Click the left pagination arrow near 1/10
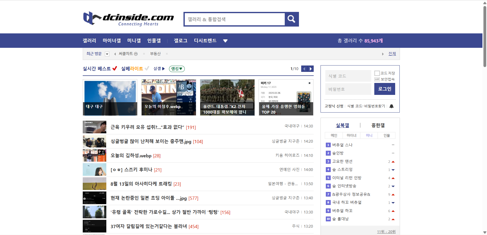 304,69
